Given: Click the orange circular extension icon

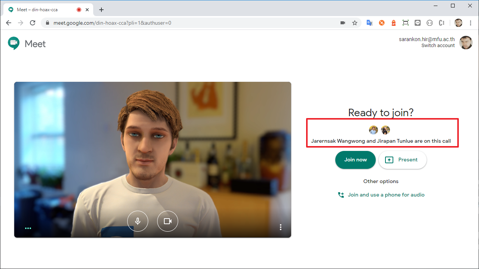Looking at the screenshot, I should 382,23.
